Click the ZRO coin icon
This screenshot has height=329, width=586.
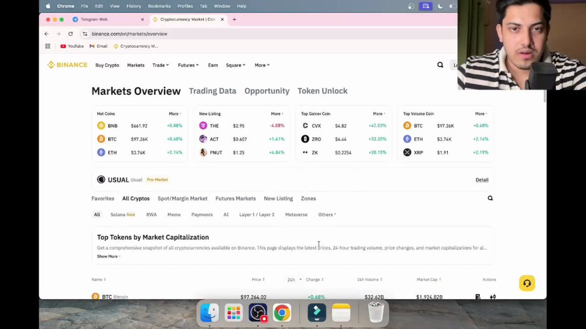coord(305,139)
